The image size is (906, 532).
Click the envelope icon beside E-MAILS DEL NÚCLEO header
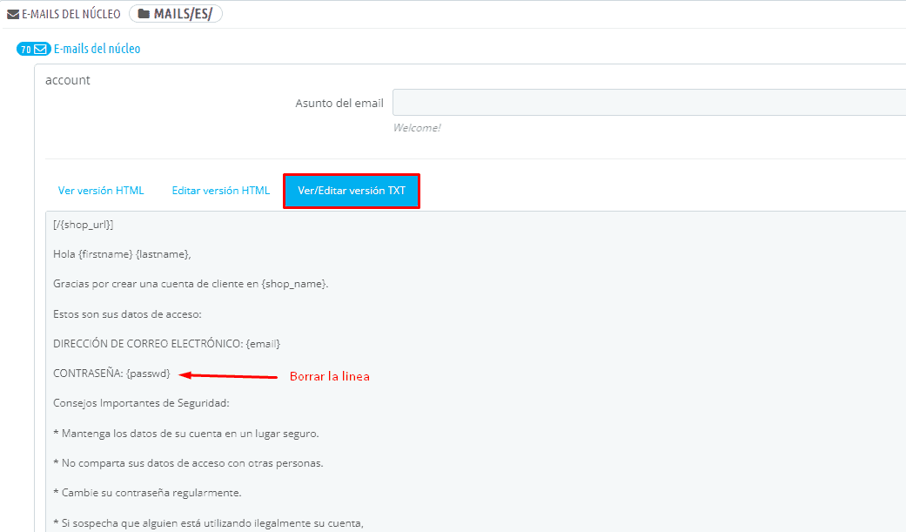tap(13, 15)
